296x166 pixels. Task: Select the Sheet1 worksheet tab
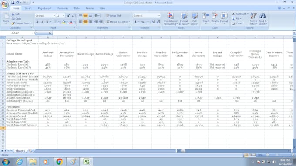(x=20, y=151)
